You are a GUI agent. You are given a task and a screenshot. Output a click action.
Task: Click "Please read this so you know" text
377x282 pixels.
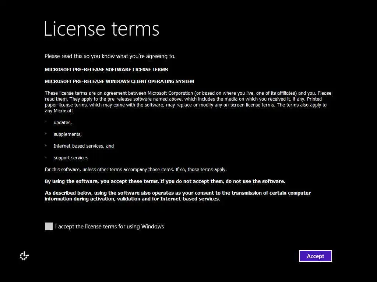point(110,56)
